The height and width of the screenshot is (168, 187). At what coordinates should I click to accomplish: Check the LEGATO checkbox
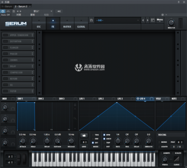click(x=159, y=147)
